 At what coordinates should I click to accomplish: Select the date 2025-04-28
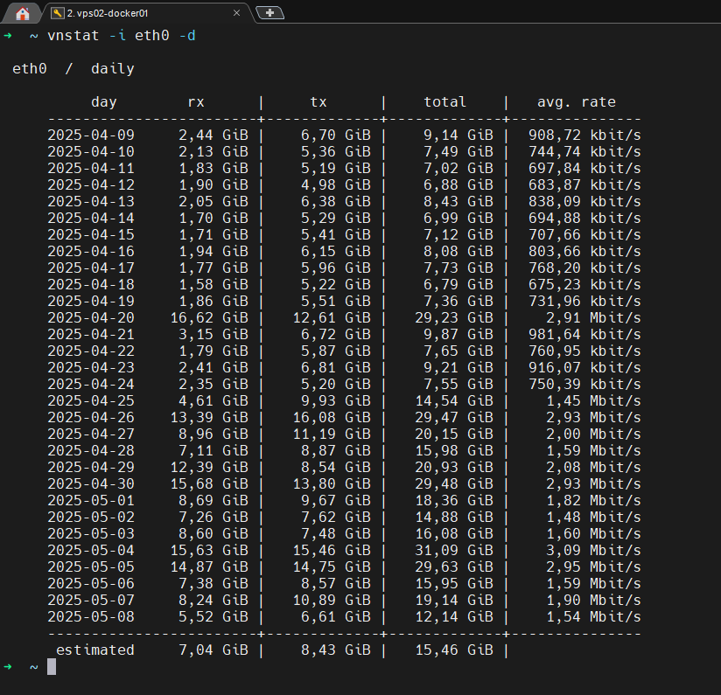91,450
